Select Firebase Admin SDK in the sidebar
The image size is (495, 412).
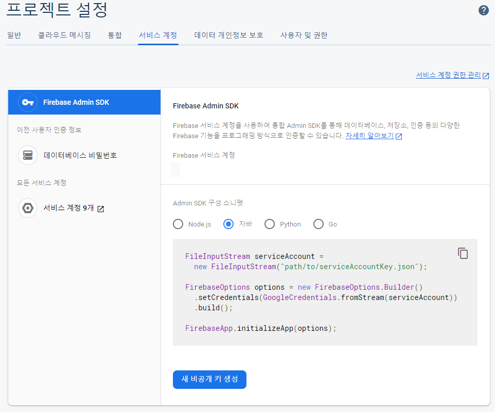[84, 102]
